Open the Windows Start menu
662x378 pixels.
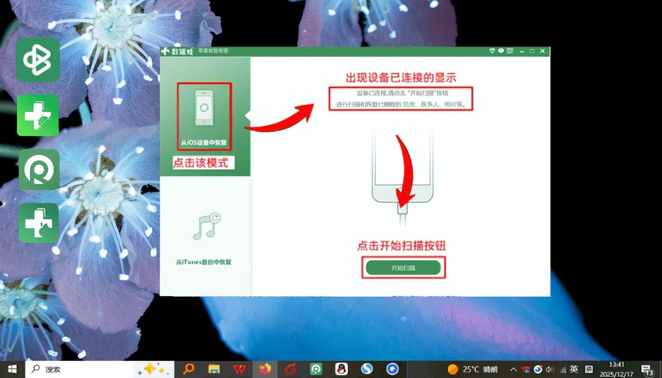coord(12,369)
